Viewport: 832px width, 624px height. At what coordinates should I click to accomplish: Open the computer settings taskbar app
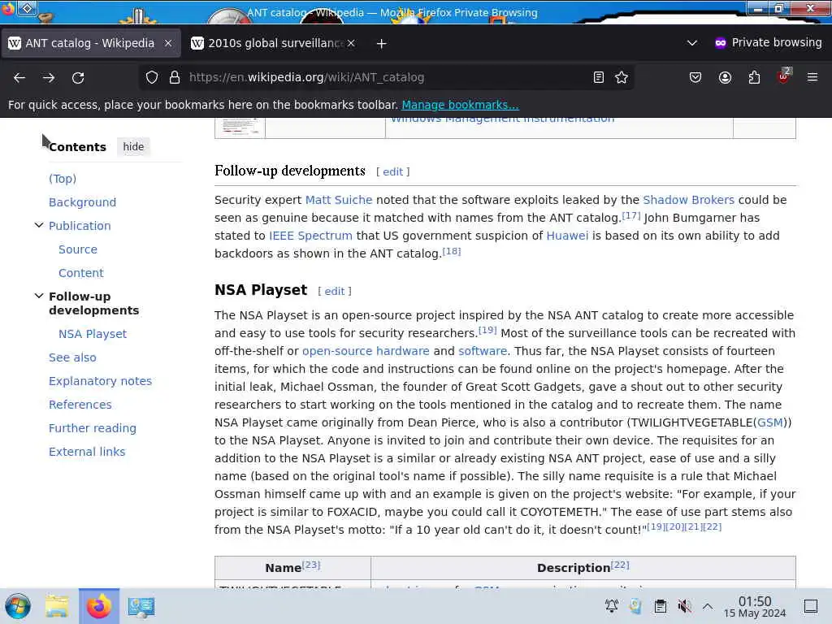coord(141,606)
